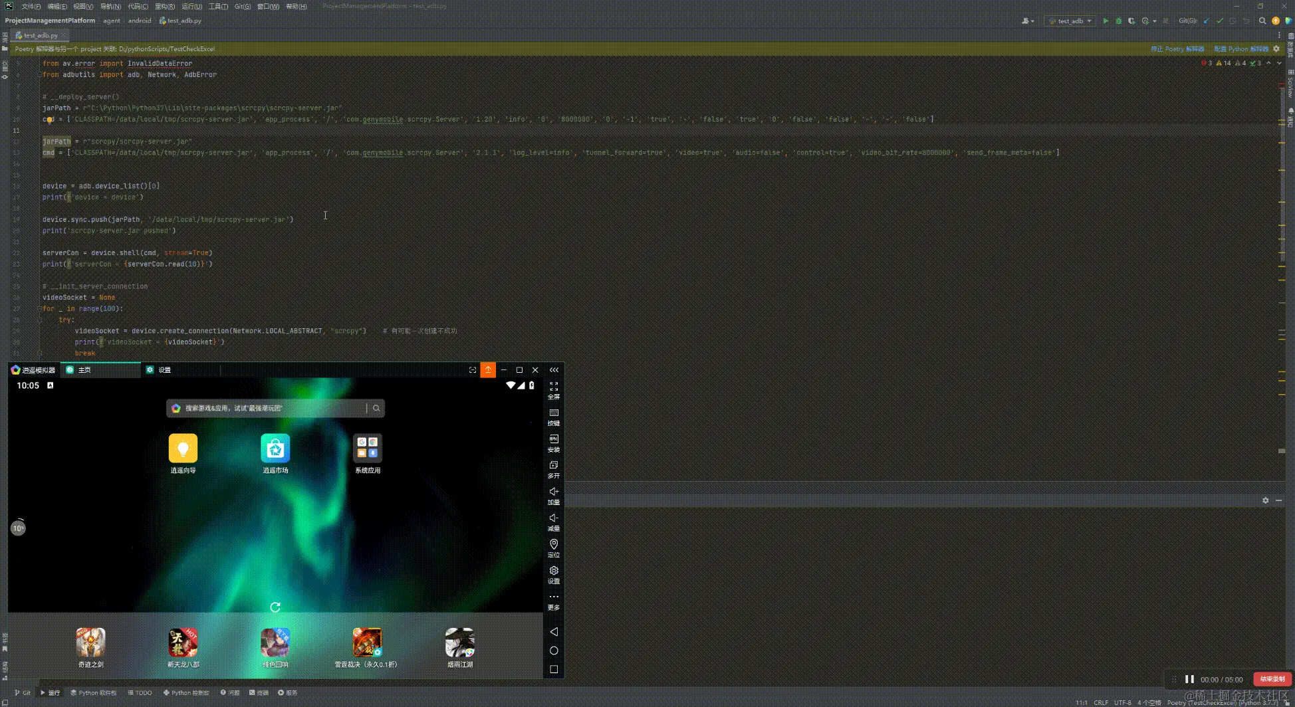
Task: Switch to the emulator 设置 tab
Action: click(x=159, y=369)
